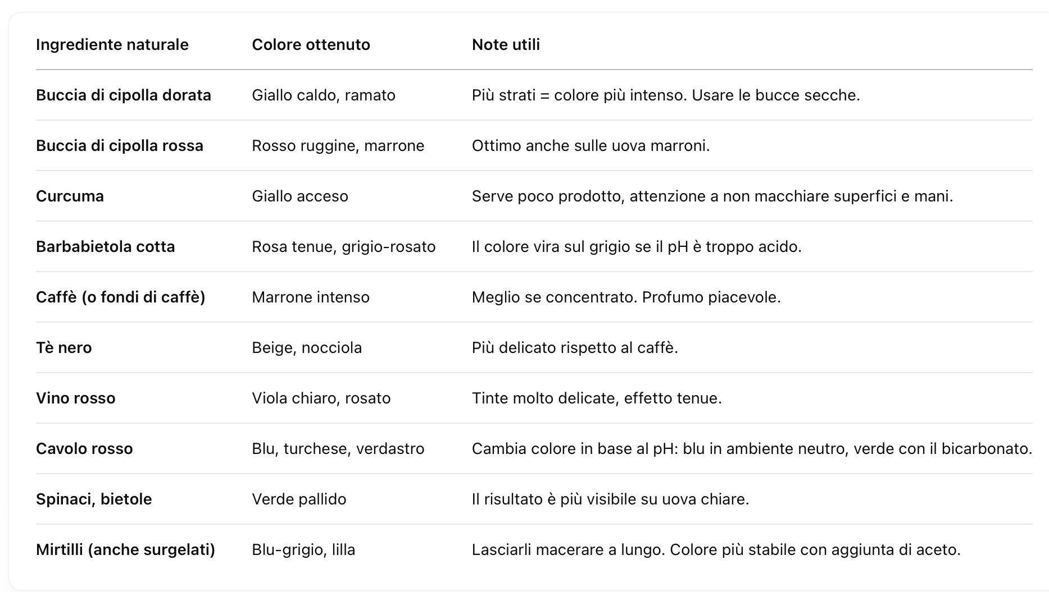Viewport: 1049px width, 592px height.
Task: Click the 'Rosa tenue, grigio-rosato' cell
Action: click(343, 247)
